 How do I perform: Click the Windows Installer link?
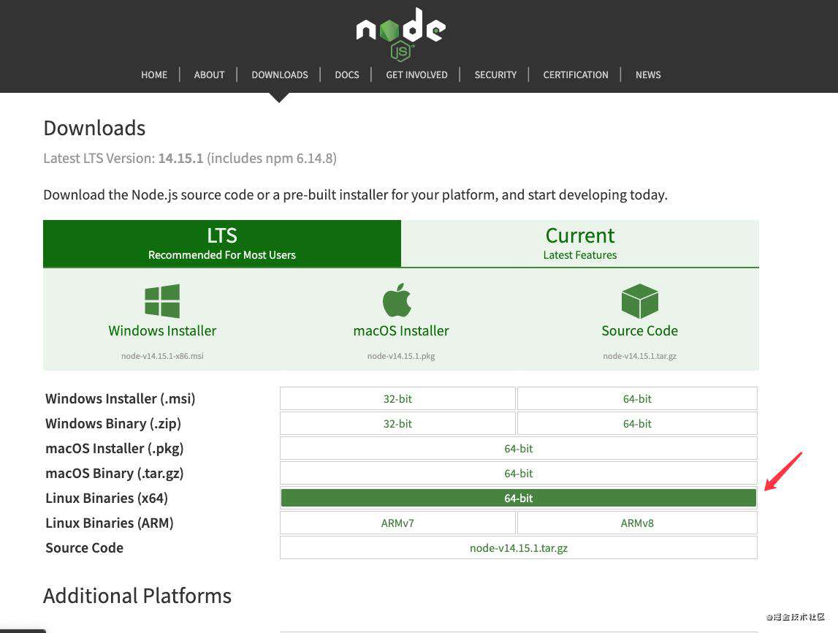pyautogui.click(x=162, y=331)
